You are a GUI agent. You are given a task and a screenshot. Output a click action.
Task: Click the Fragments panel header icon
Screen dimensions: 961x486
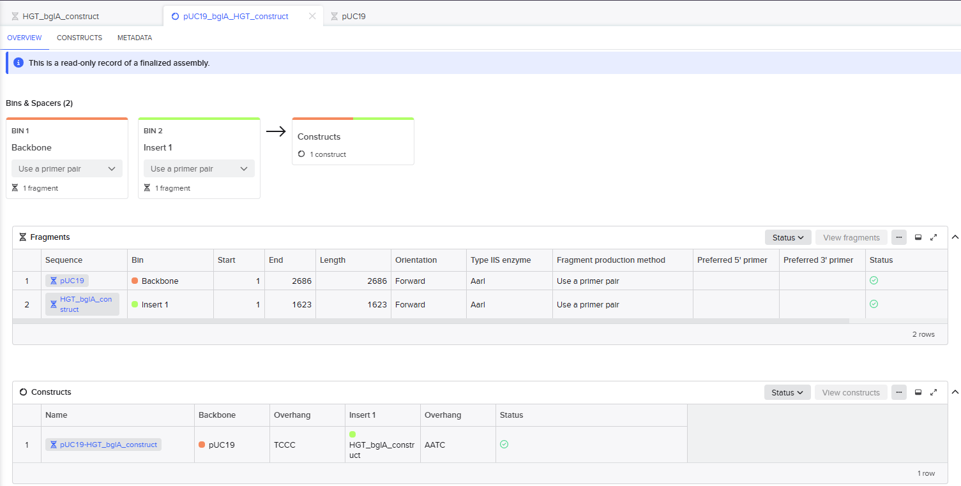tap(23, 237)
